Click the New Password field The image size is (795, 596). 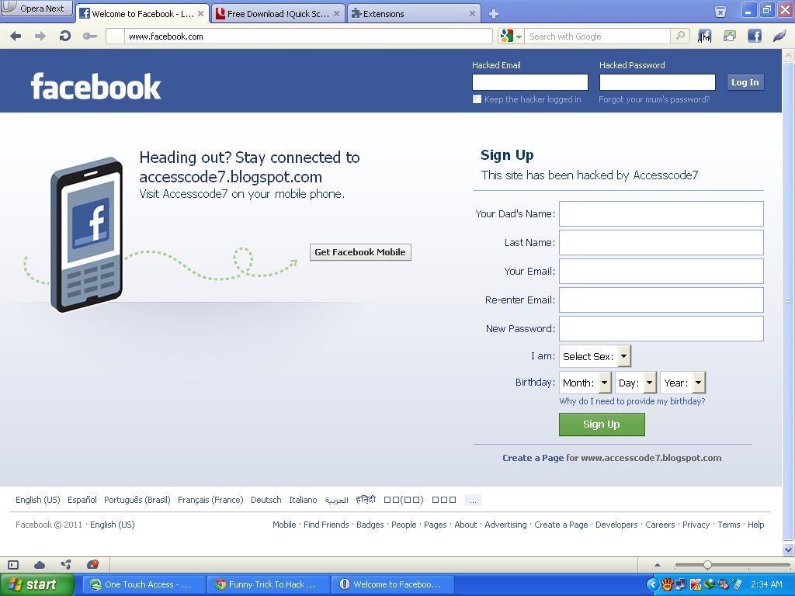tap(661, 329)
